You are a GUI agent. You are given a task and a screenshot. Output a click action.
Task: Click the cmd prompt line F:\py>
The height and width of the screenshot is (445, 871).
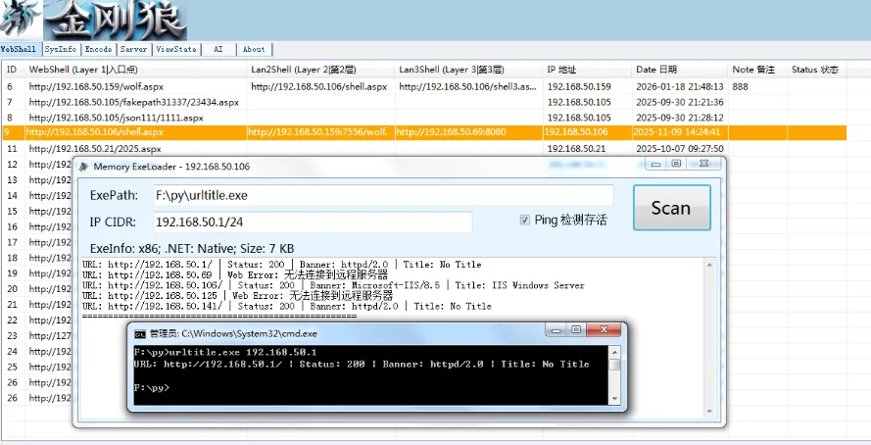(x=152, y=387)
